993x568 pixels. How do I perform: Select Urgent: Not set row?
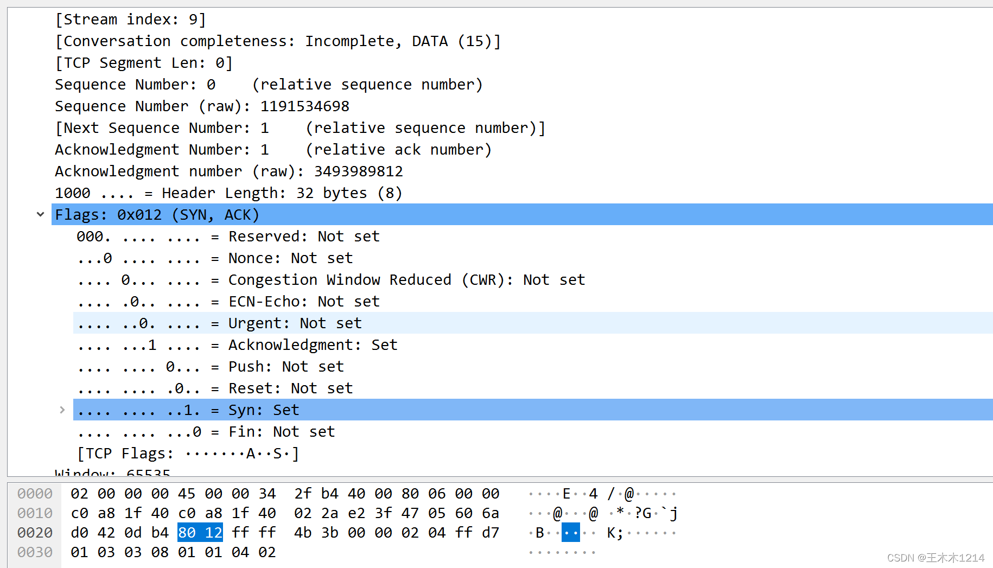point(533,323)
